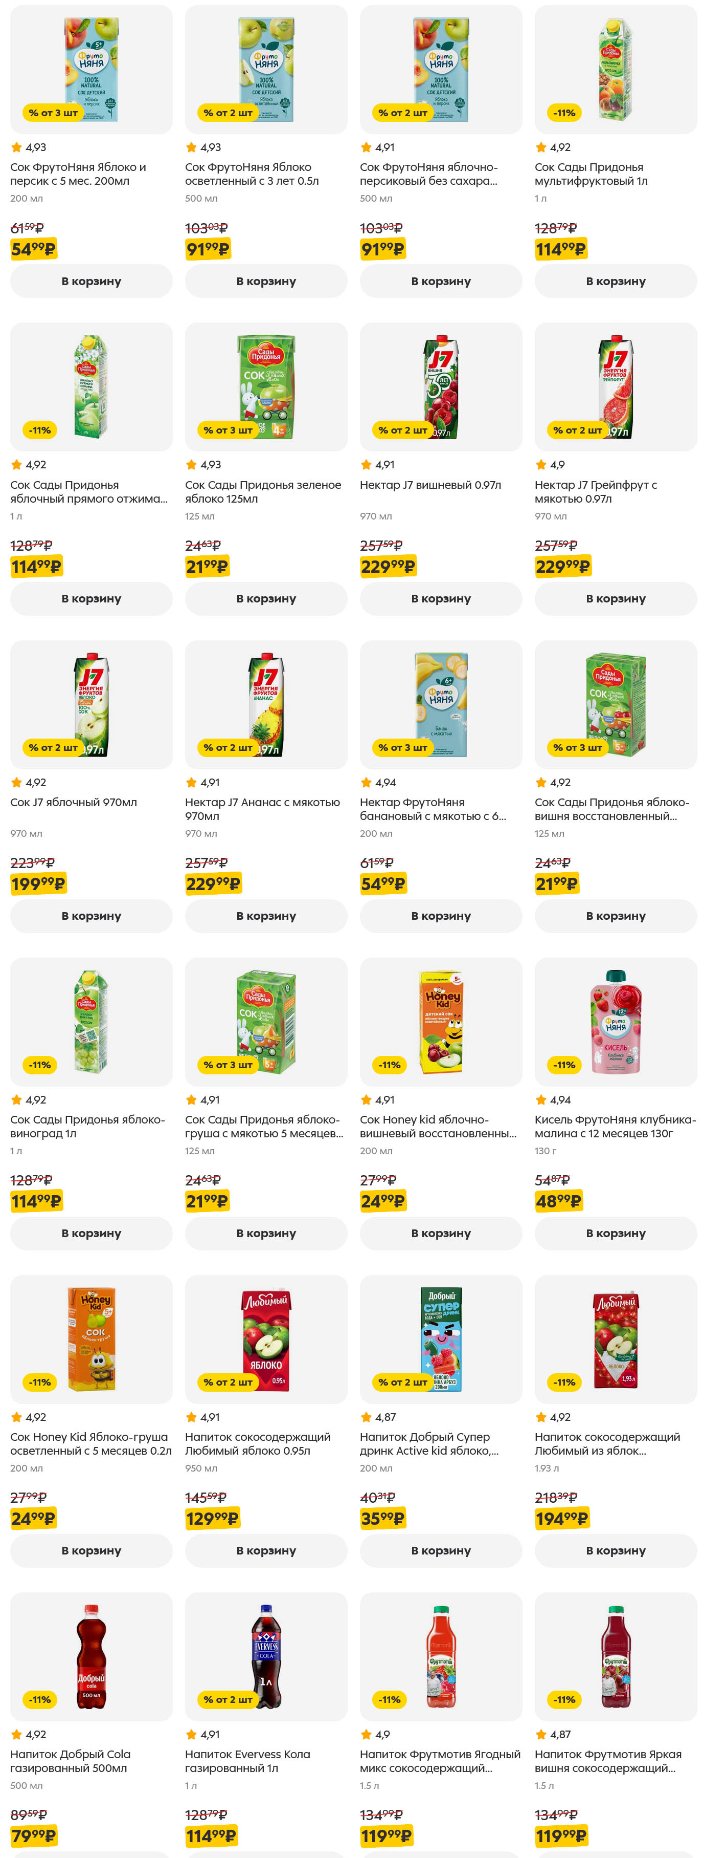Click '% от 3 шт' badge on зеленое яблоко 125мл
The height and width of the screenshot is (1858, 704).
(x=228, y=430)
